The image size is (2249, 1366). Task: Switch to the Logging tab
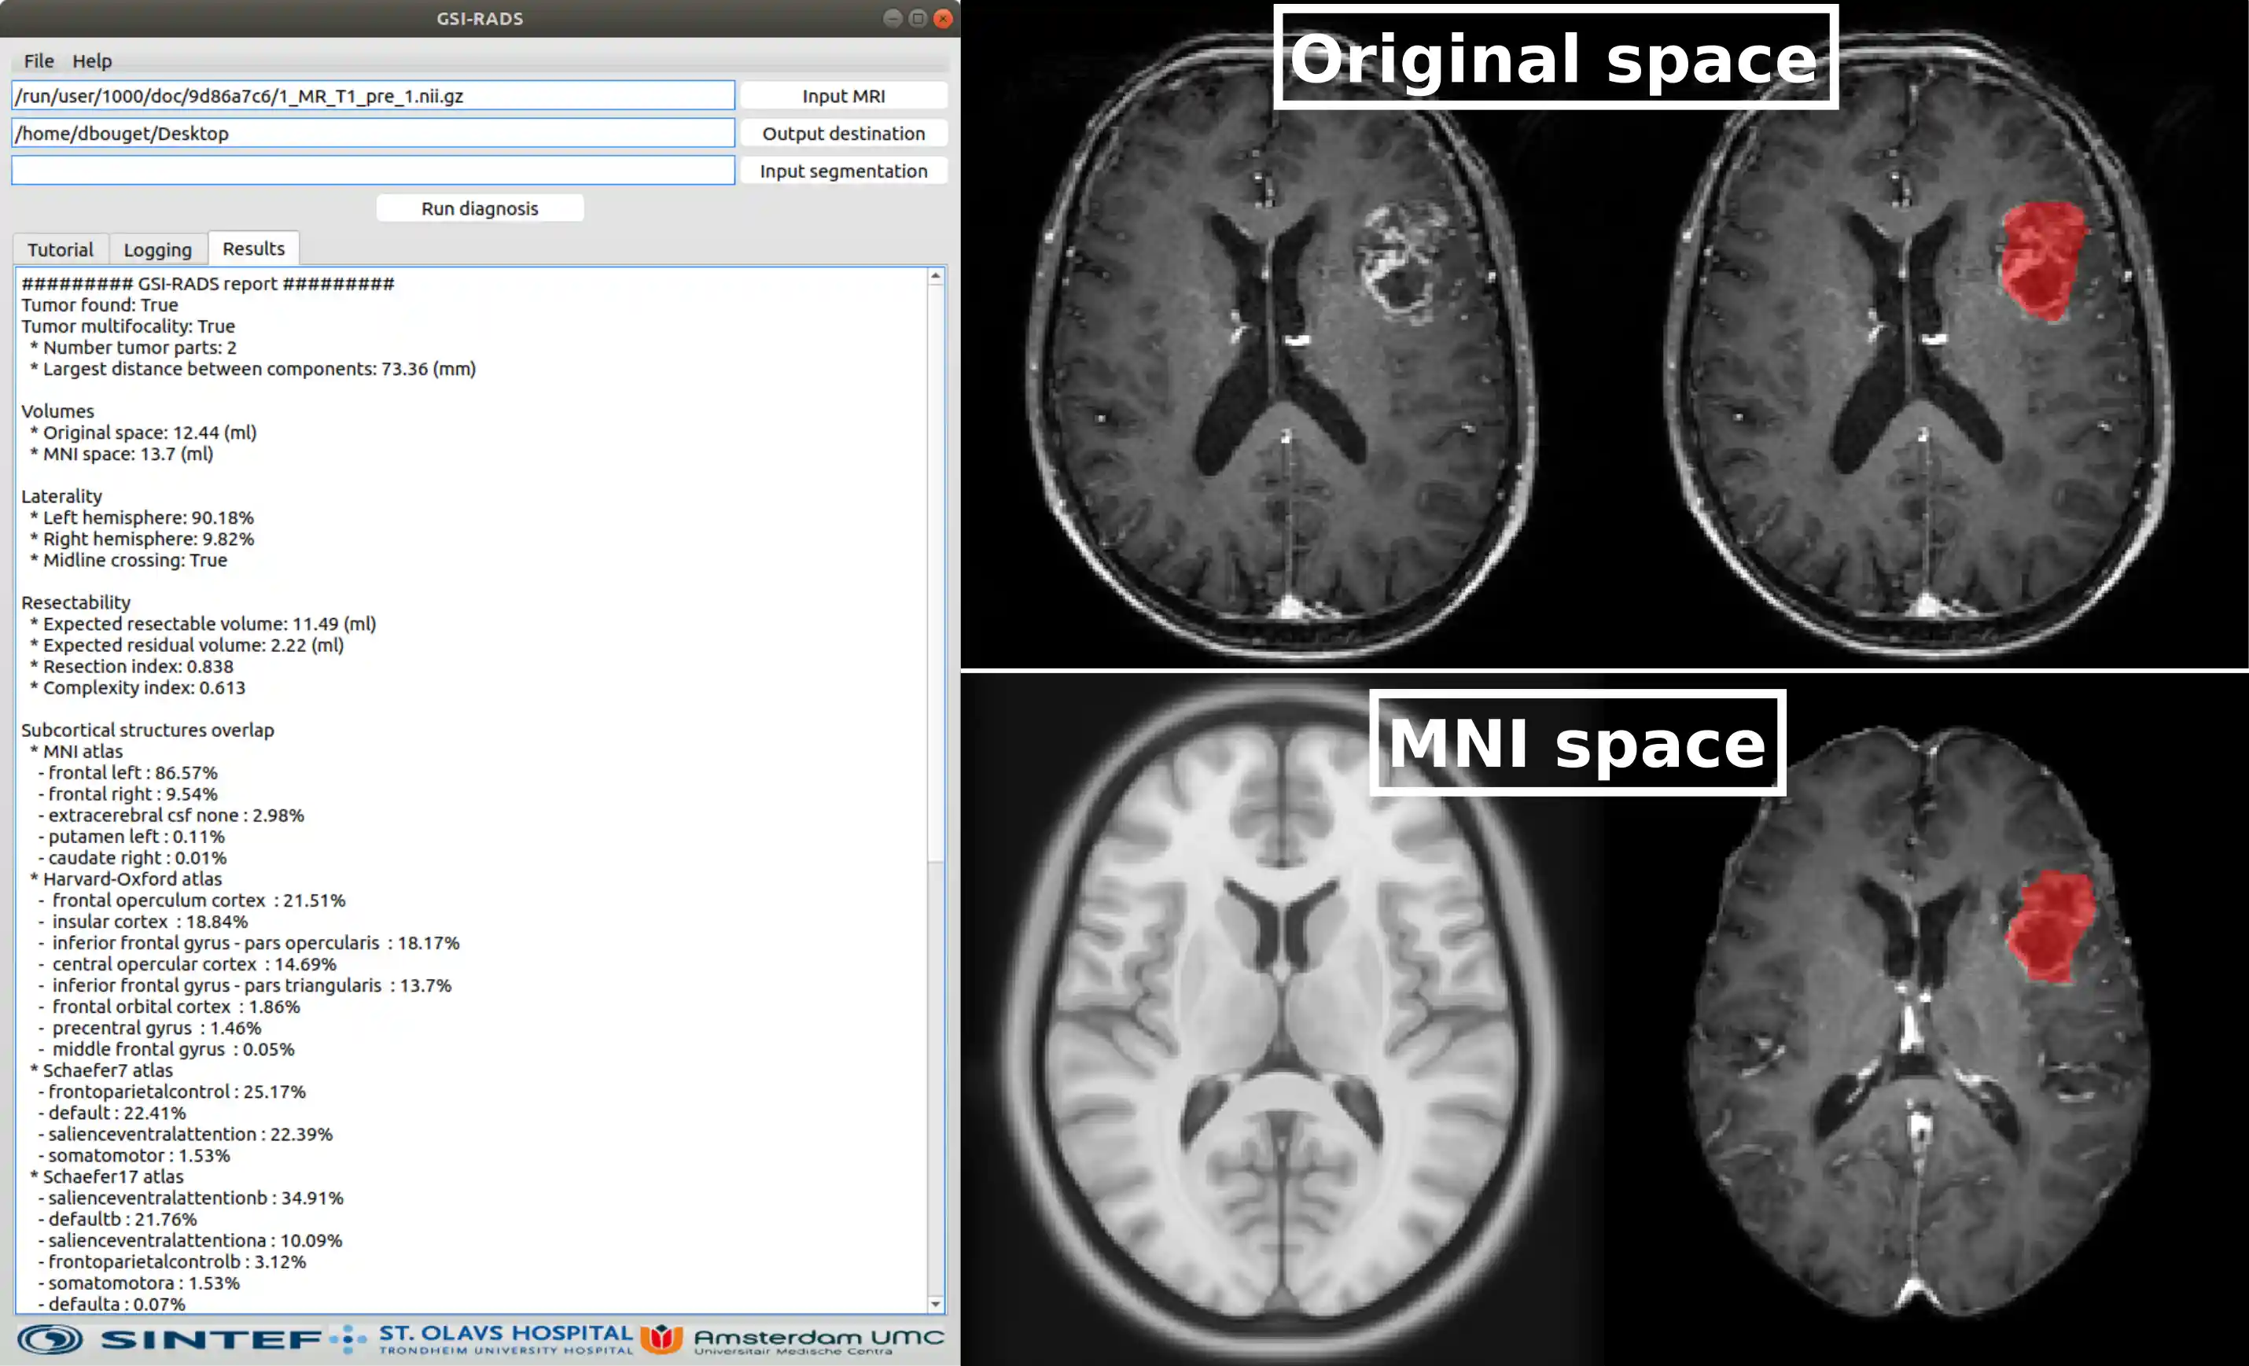point(158,249)
